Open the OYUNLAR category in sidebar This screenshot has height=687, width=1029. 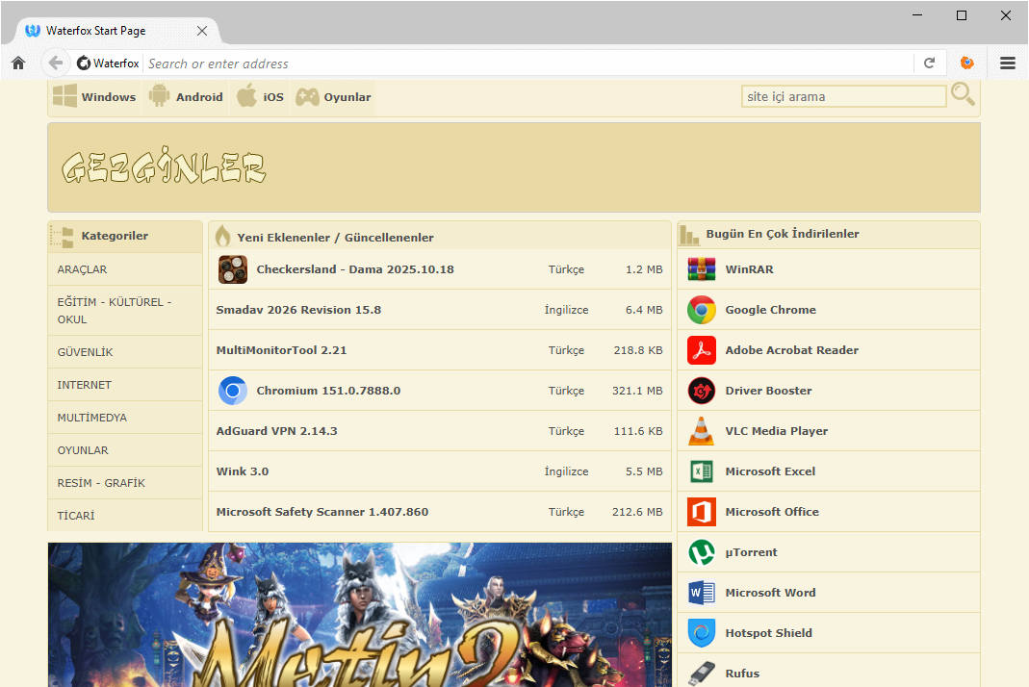[125, 450]
